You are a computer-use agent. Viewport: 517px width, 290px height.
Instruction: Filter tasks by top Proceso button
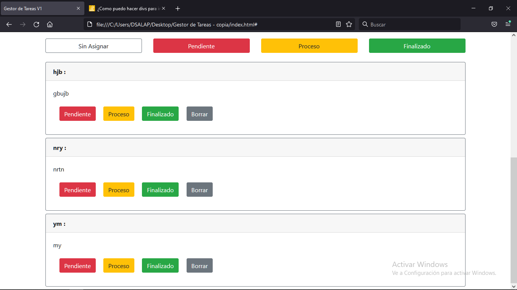[309, 46]
